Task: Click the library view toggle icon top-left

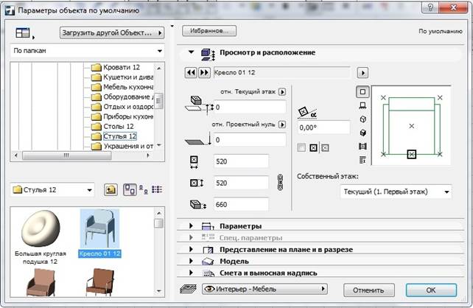Action: (x=23, y=32)
